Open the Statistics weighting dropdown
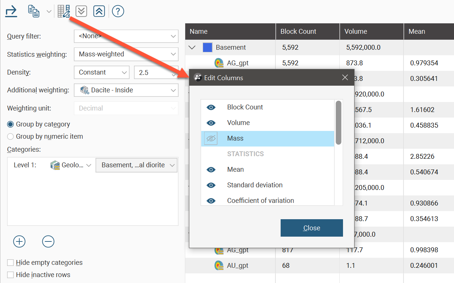The image size is (454, 283). pos(126,54)
